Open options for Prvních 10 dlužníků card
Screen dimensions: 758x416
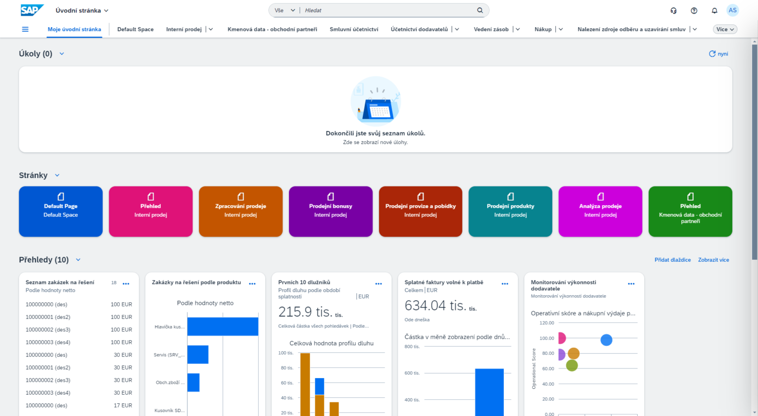click(x=378, y=284)
